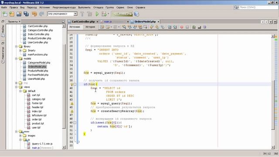
Task: Click the Last Edit icon in editor toolbar
Action: pyautogui.click(x=102, y=27)
